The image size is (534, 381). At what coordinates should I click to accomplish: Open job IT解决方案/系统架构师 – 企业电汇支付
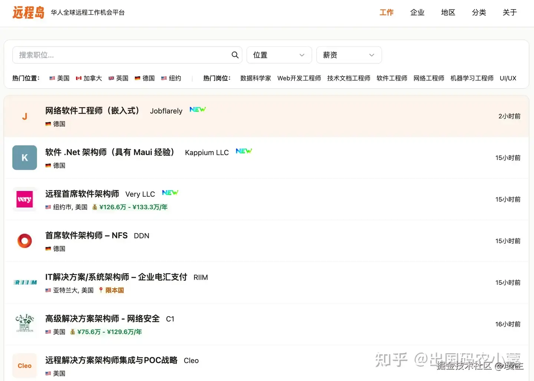pyautogui.click(x=116, y=277)
